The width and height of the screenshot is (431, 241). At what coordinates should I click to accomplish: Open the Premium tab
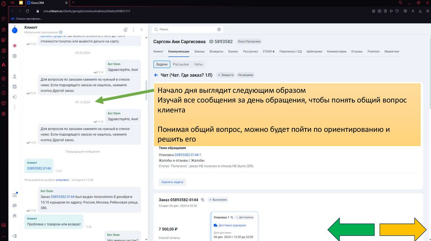[x=373, y=51]
